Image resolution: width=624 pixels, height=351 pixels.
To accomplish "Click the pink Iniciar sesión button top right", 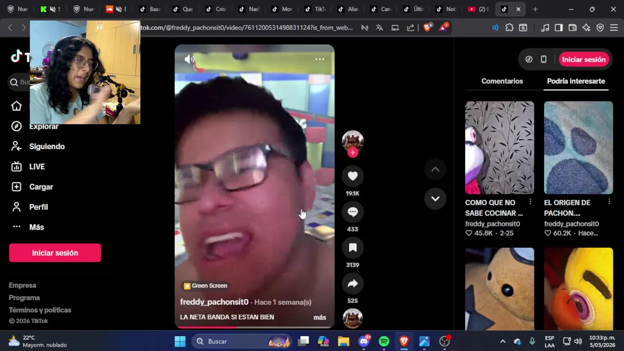I will (x=584, y=59).
